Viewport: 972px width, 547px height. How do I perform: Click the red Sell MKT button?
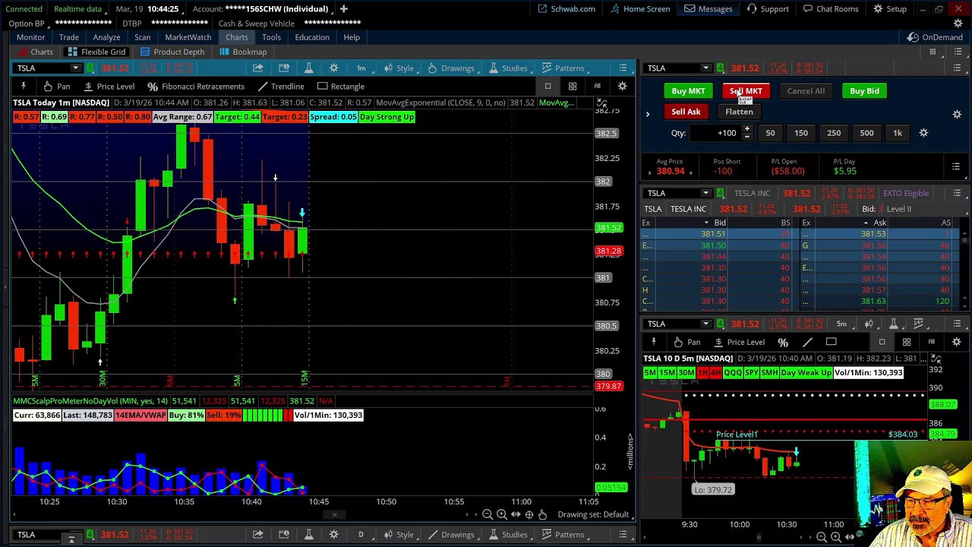coord(746,91)
